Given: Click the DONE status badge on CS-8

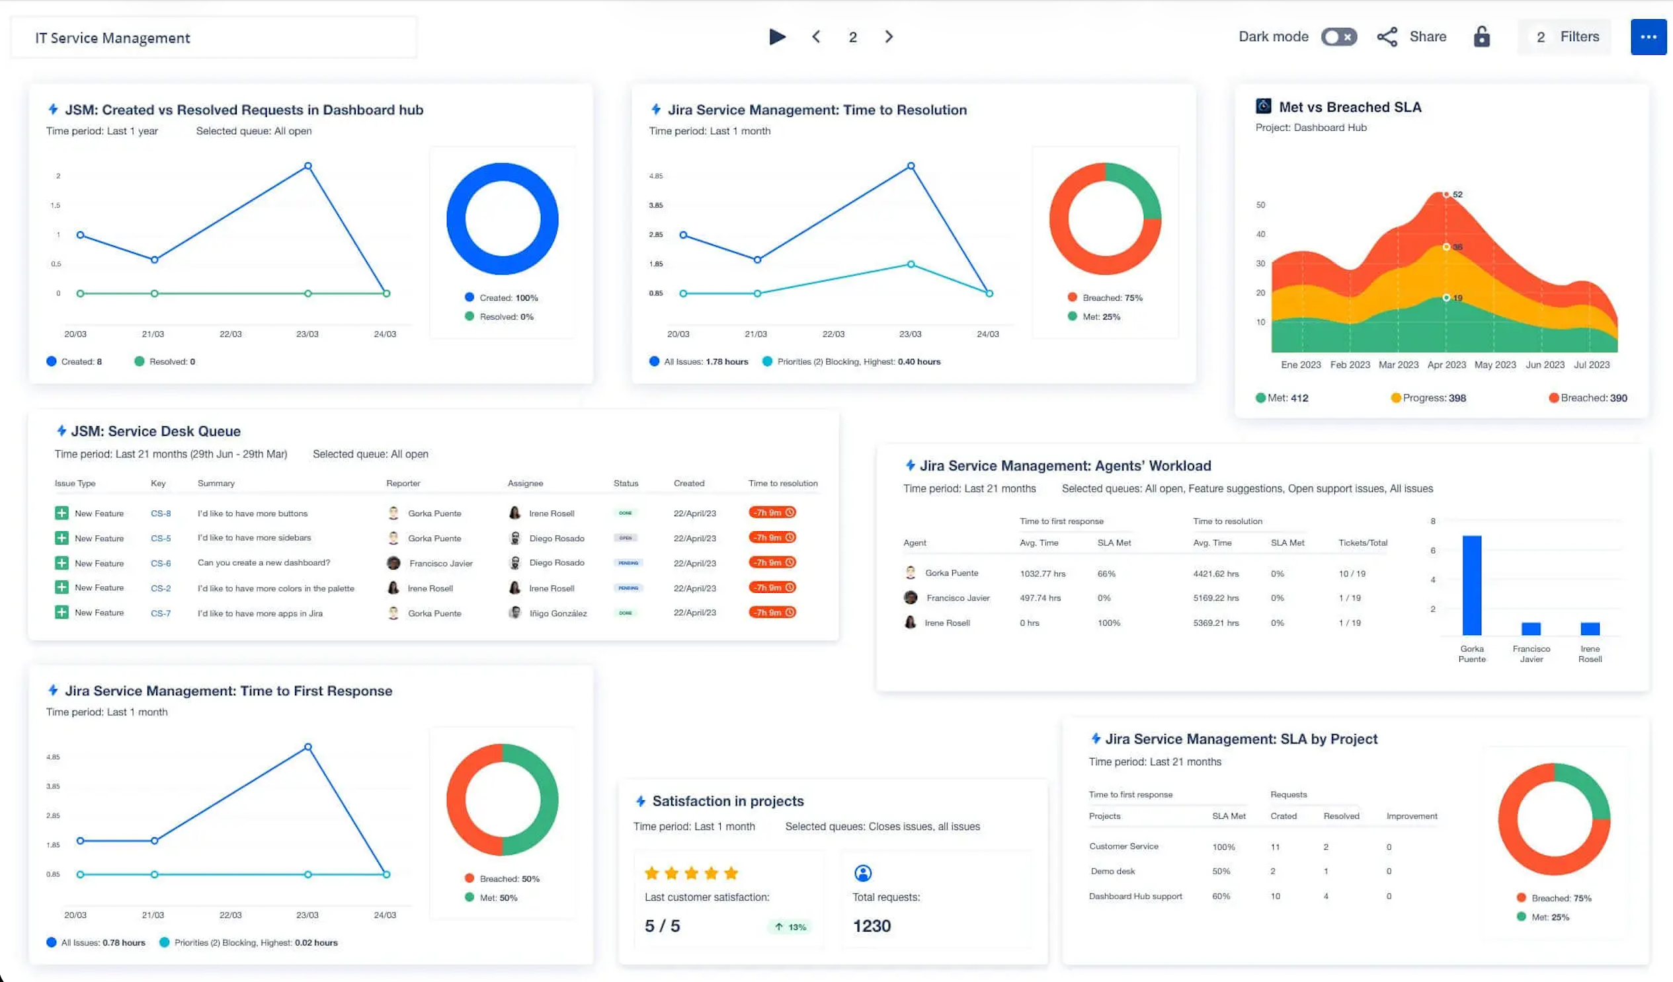Looking at the screenshot, I should [x=626, y=512].
